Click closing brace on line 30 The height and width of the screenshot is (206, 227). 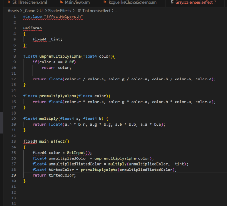tap(24, 181)
